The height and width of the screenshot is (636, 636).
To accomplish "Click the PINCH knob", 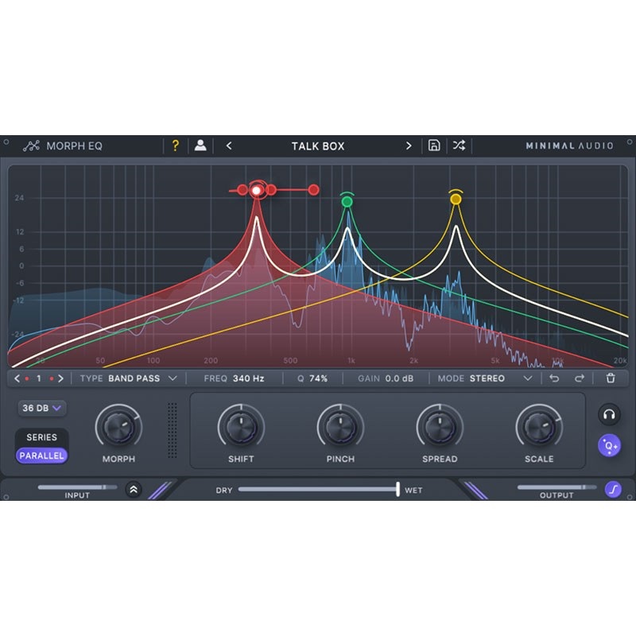I will (340, 427).
